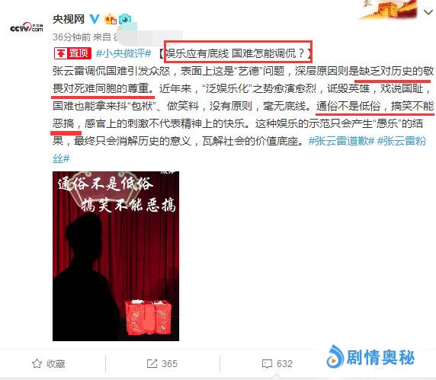
Task: Click the teal camera badge icon
Action: click(125, 19)
